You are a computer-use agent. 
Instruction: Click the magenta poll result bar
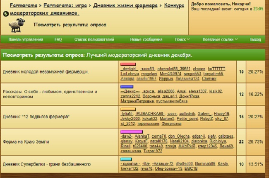coord(132,132)
